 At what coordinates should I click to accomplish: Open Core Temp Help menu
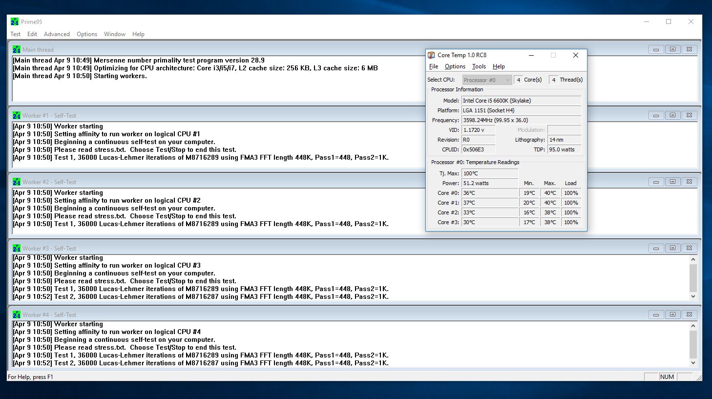pos(499,66)
